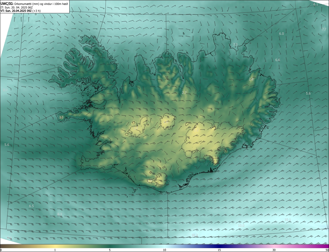Click the 6.5 value label on the map
The width and height of the screenshot is (329, 252).
tap(31, 206)
